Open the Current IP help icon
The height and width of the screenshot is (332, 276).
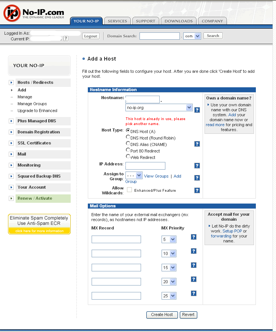[66, 38]
